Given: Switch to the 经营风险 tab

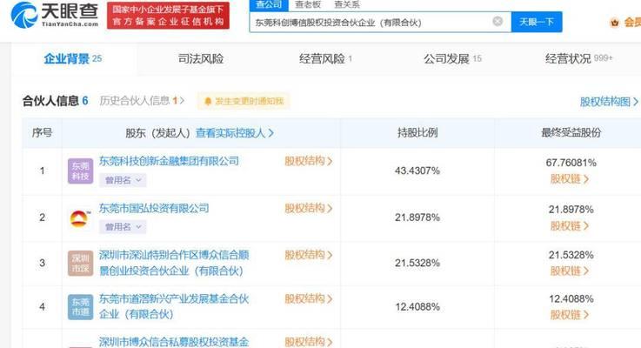Looking at the screenshot, I should (x=325, y=59).
